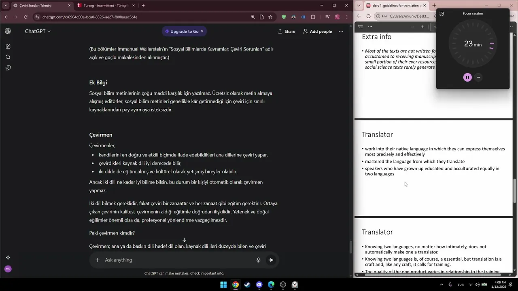Screen dimensions: 518x291
Task: Open Steam from the taskbar
Action: 247,285
